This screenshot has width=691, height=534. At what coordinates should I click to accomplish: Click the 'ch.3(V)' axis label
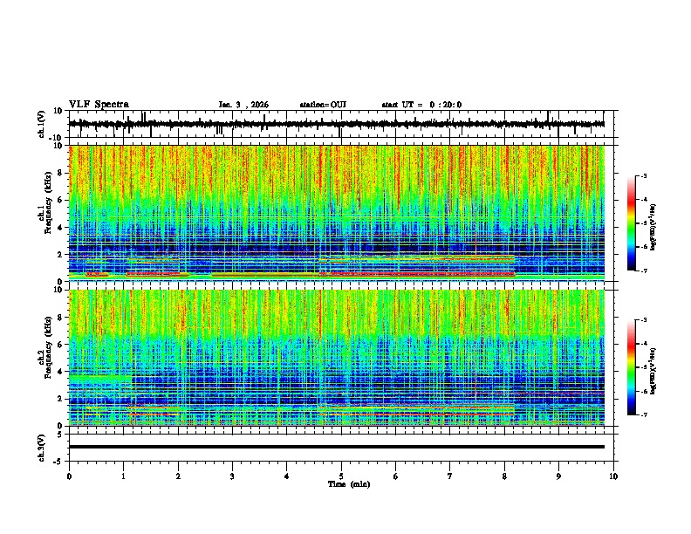click(x=42, y=448)
